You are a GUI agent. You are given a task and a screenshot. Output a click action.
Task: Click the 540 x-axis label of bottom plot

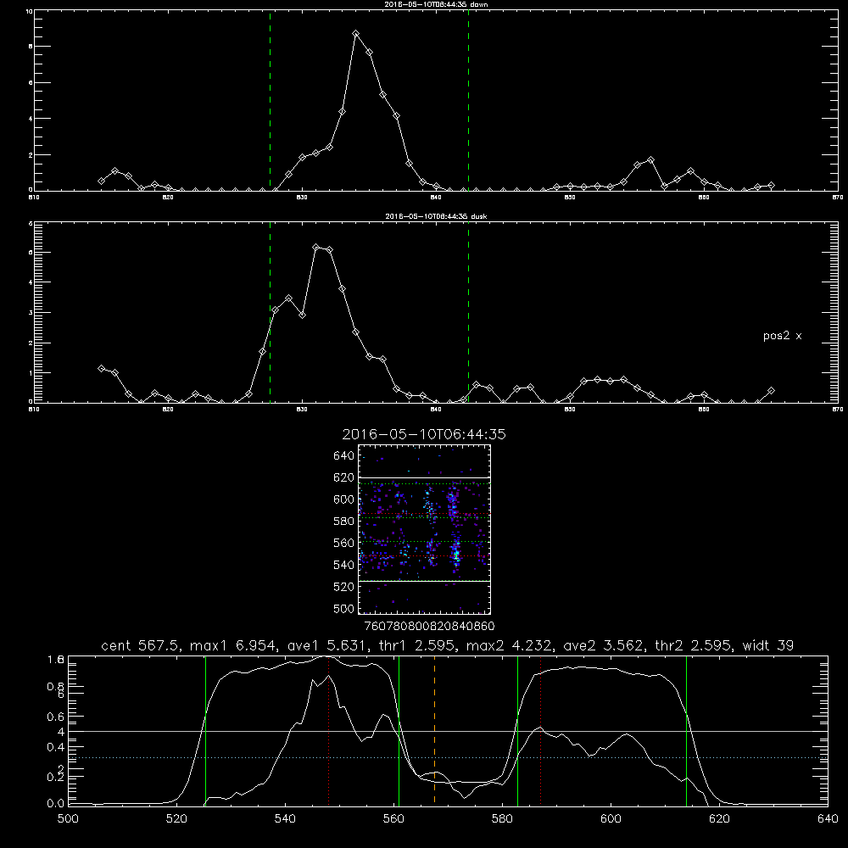[285, 819]
